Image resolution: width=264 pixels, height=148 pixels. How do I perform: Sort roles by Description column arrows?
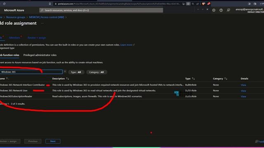[x=68, y=79]
